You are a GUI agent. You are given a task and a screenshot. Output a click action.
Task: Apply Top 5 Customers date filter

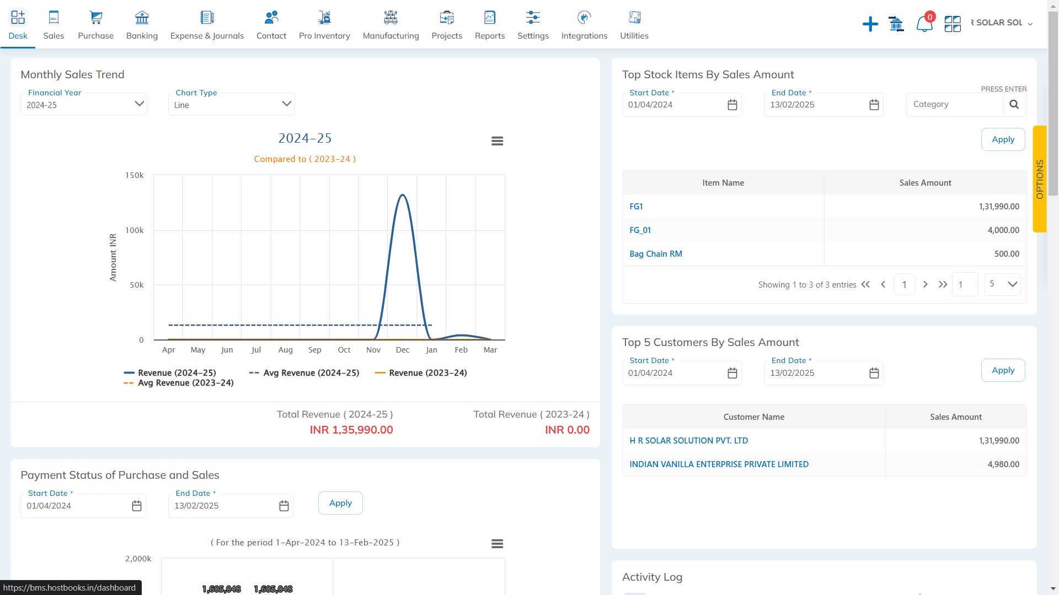(x=1003, y=370)
